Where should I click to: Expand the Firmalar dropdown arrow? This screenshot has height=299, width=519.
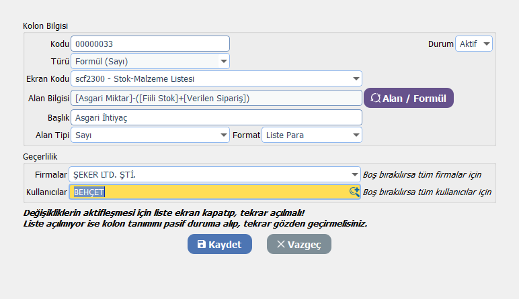click(x=355, y=175)
